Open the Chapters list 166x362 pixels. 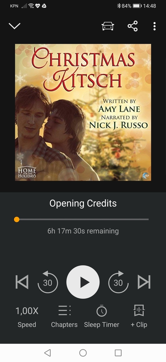(x=64, y=317)
